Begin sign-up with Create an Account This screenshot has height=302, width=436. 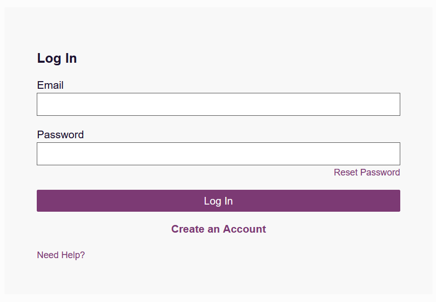pyautogui.click(x=219, y=229)
